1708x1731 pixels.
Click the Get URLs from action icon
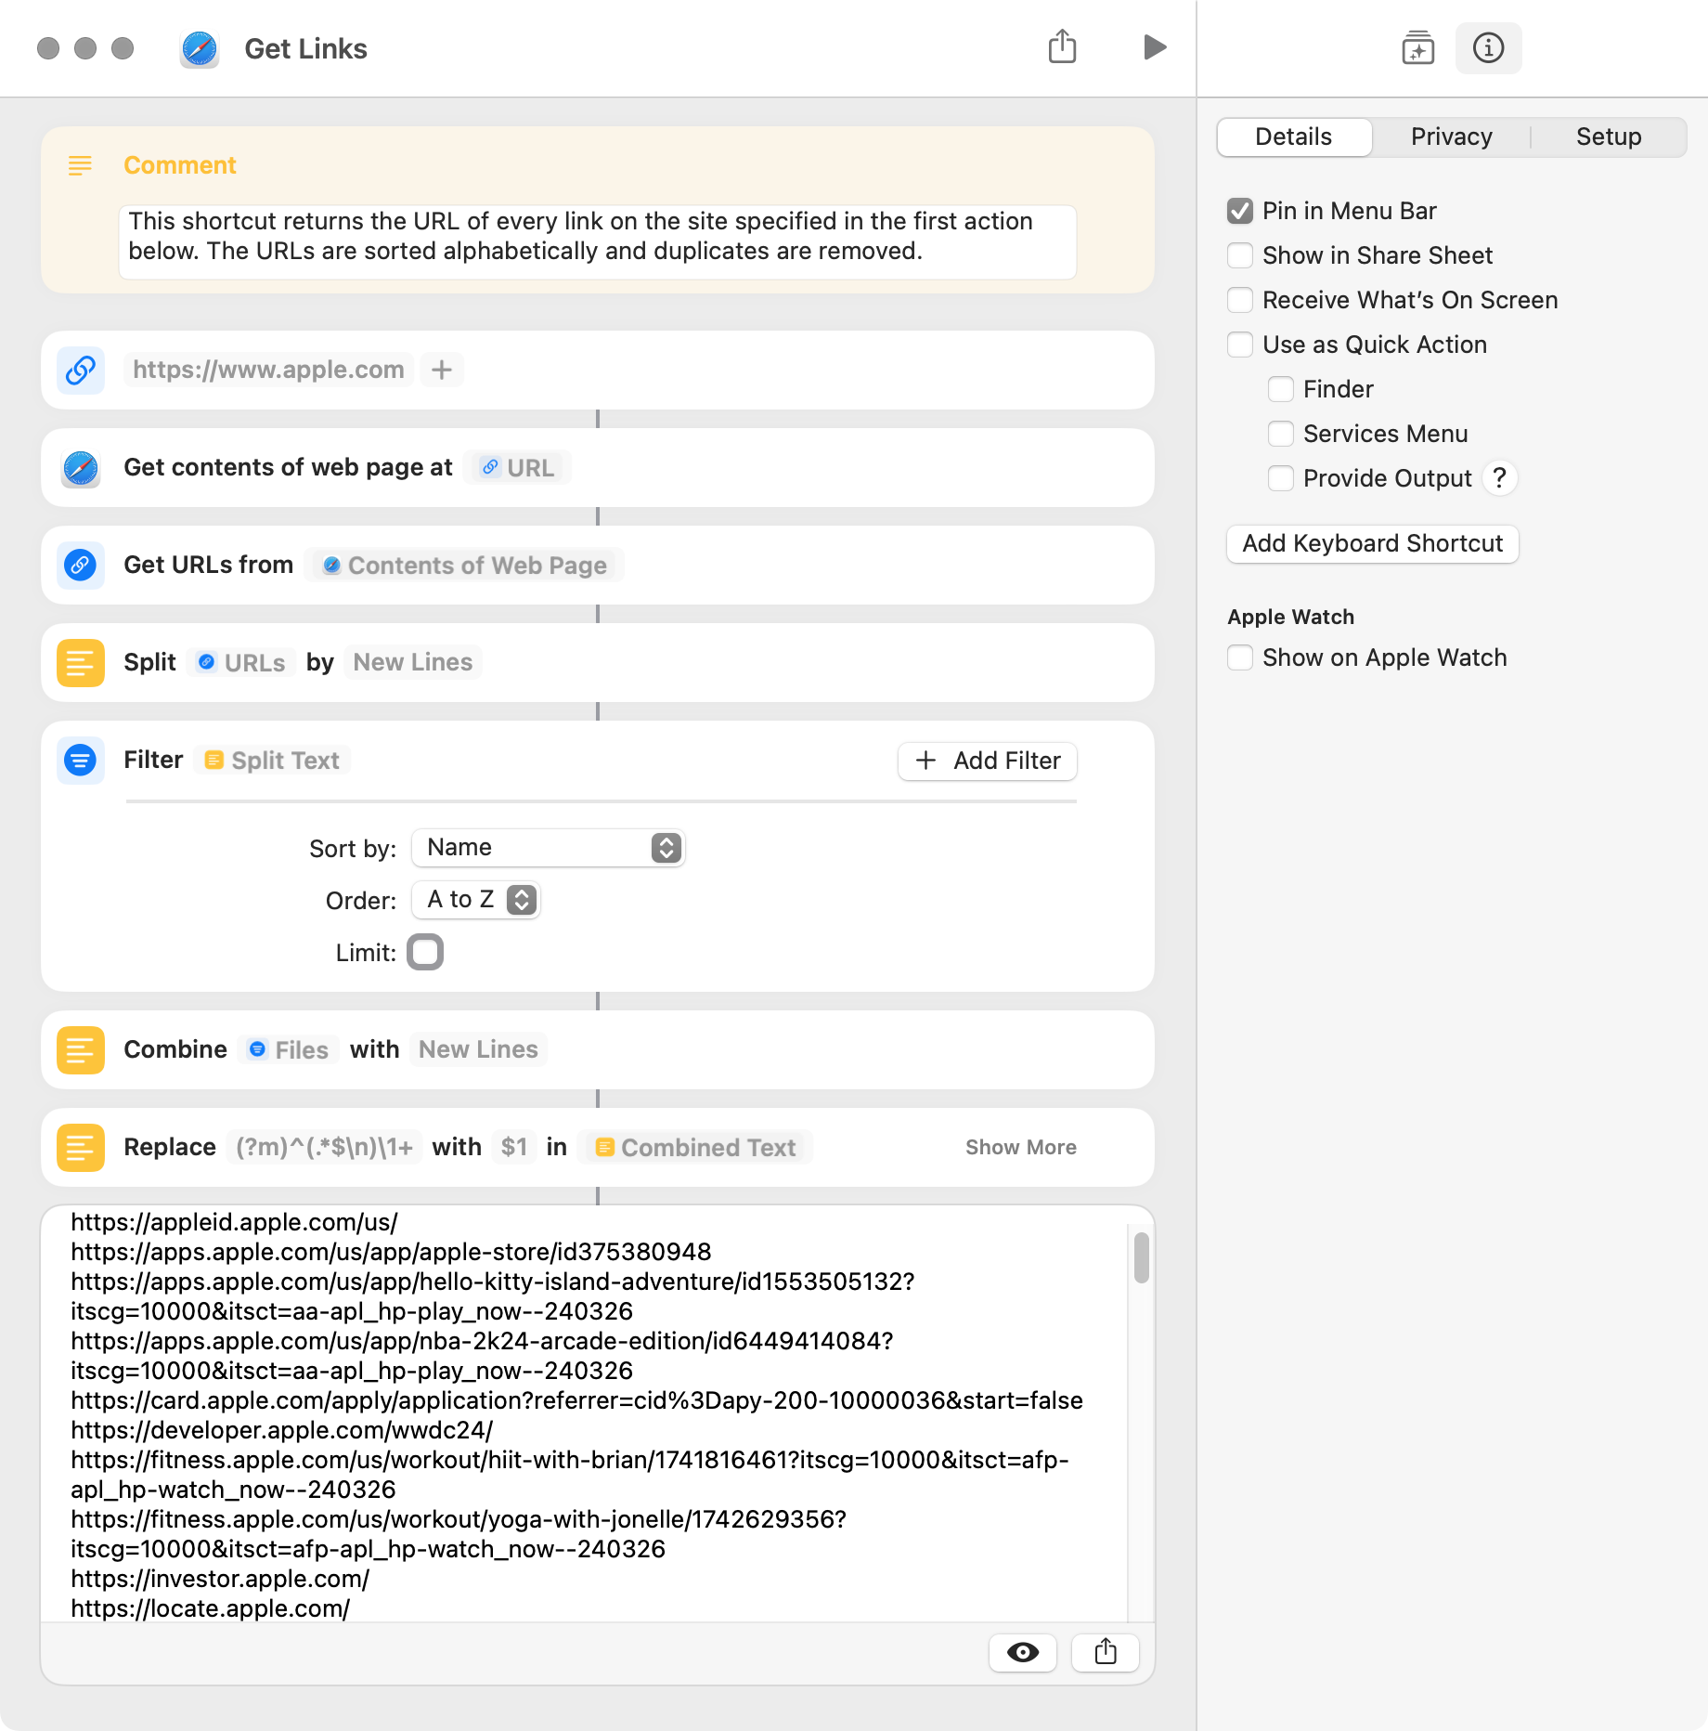(x=81, y=565)
